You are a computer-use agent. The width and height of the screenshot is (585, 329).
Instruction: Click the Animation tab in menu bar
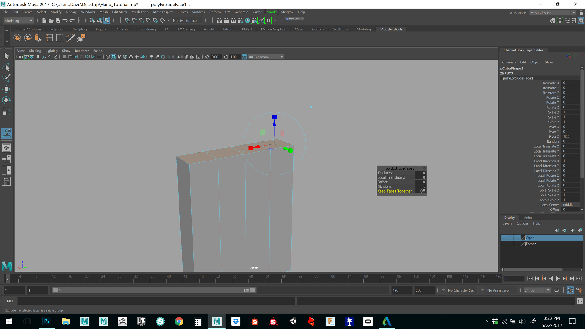tap(124, 29)
